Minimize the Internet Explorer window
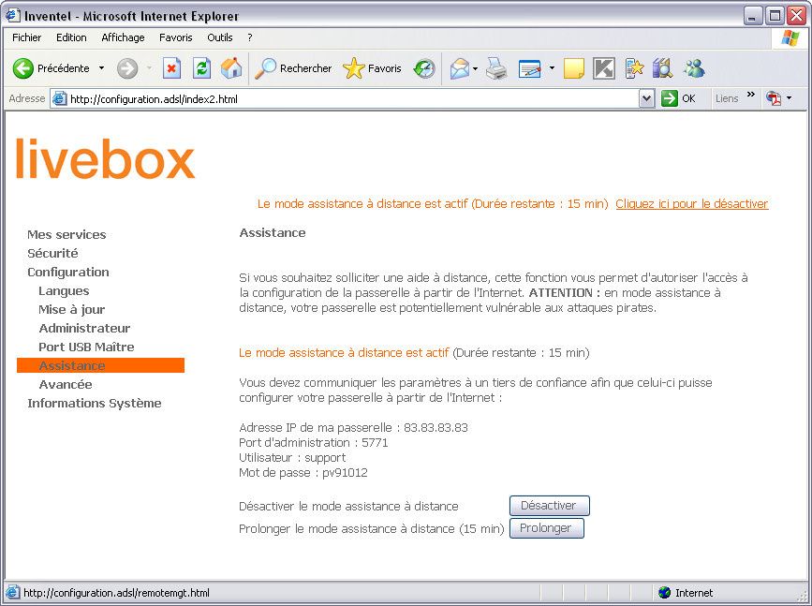Viewport: 812px width, 606px height. [753, 16]
